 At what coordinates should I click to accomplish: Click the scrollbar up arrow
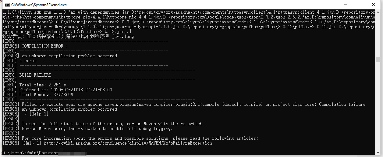[x=378, y=12]
